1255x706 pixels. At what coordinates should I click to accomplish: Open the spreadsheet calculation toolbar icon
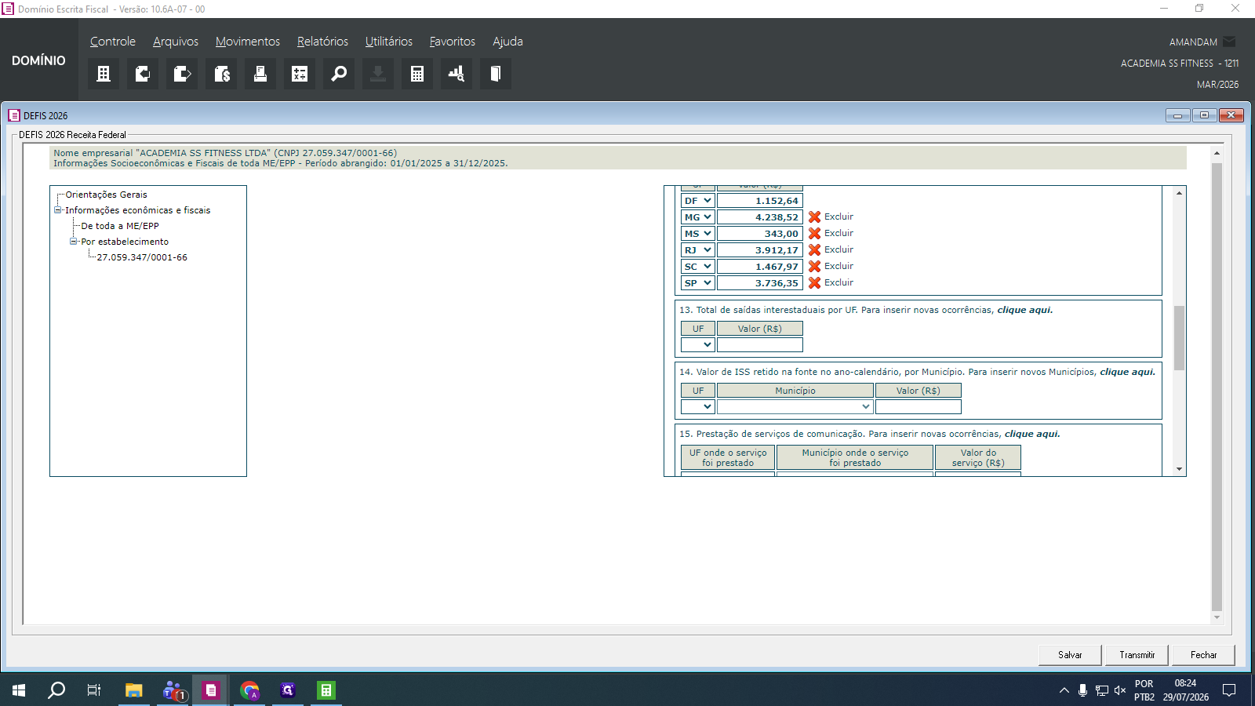tap(300, 74)
